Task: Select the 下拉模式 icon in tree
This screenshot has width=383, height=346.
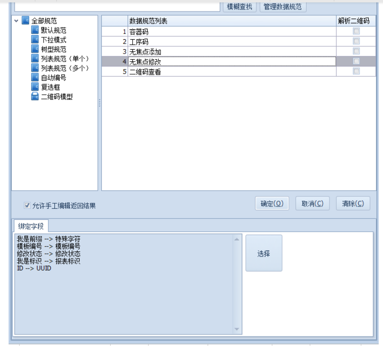Action: pyautogui.click(x=35, y=40)
